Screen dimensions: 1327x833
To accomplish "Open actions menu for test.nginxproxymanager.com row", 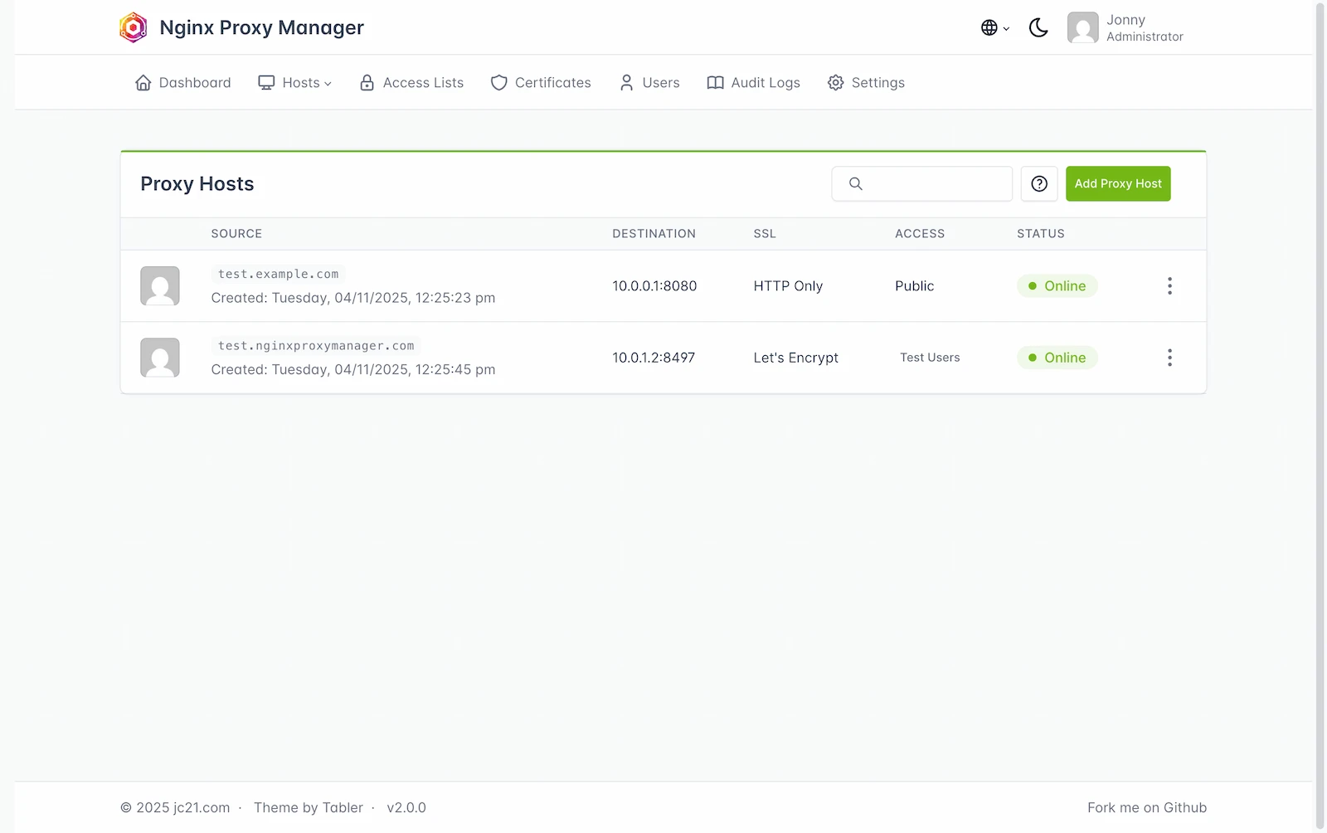I will pyautogui.click(x=1169, y=358).
